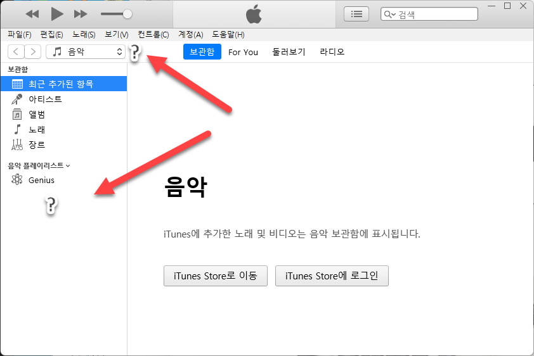Click the 검색 search field
Image resolution: width=534 pixels, height=356 pixels.
point(429,15)
